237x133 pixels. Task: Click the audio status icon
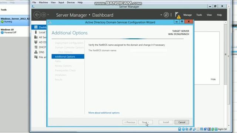[187, 129]
